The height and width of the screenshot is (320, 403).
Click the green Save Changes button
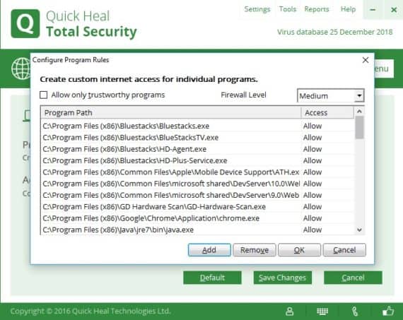click(283, 278)
